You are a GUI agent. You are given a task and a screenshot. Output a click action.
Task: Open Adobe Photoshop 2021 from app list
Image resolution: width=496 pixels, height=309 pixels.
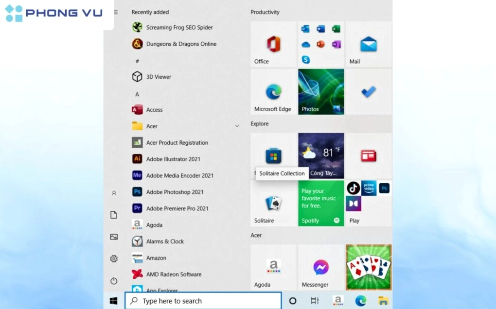pyautogui.click(x=175, y=192)
